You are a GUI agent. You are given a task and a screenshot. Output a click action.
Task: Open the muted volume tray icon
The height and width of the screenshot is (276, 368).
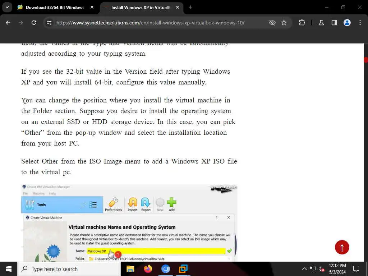(321, 269)
